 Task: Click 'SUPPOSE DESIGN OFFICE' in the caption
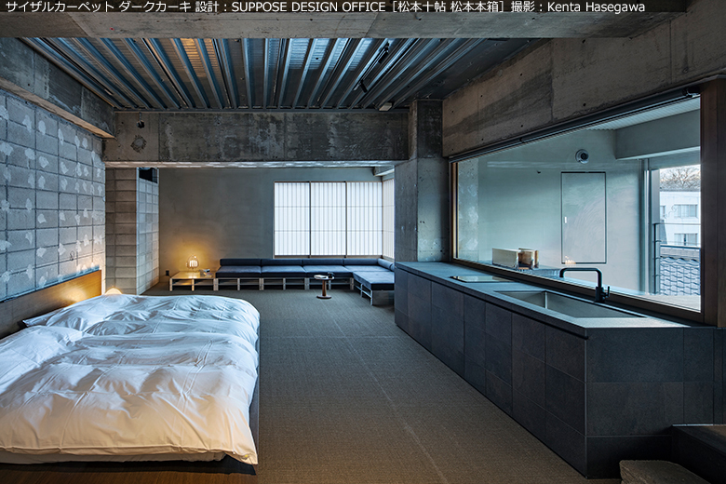306,7
